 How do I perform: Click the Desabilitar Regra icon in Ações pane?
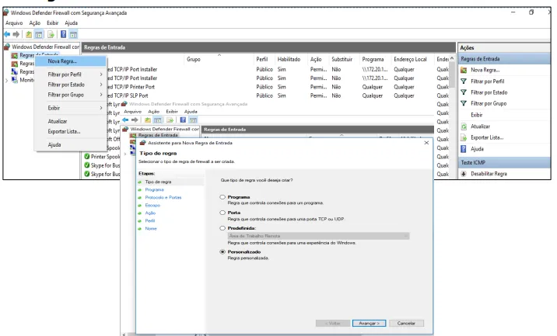(464, 174)
